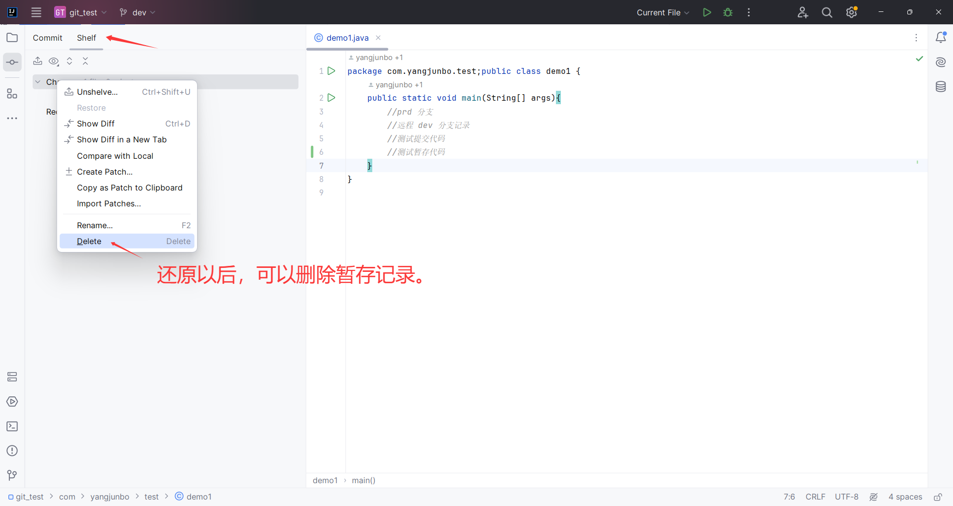Open the Terminal tool window
Screen dimensions: 953x506
12,426
